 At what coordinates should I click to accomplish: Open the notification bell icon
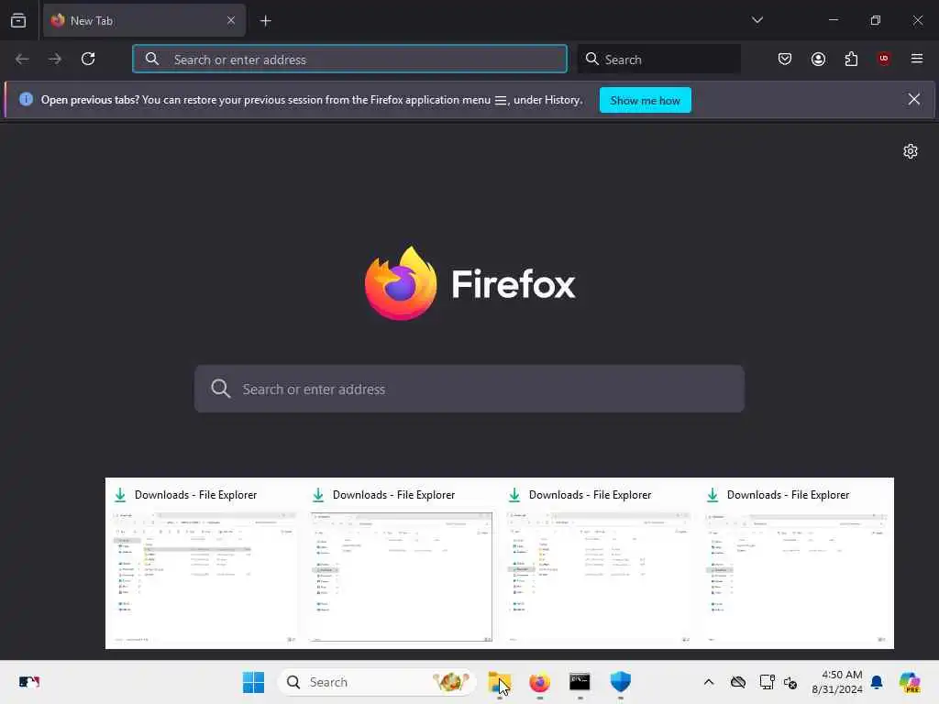pyautogui.click(x=877, y=682)
